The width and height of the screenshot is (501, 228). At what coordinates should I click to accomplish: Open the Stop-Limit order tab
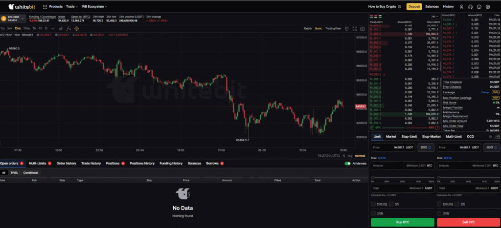[x=409, y=137]
